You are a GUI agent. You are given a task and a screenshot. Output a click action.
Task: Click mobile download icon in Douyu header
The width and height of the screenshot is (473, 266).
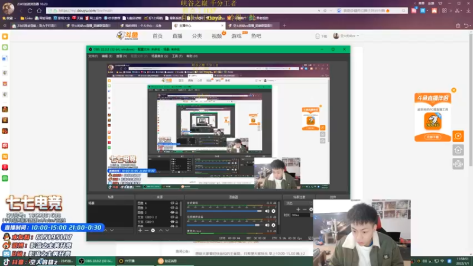pos(318,36)
